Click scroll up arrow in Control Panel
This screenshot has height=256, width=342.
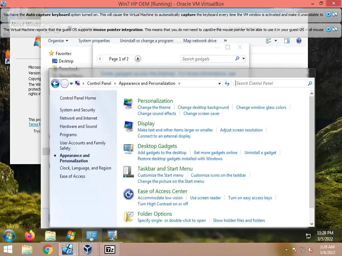coord(312,94)
